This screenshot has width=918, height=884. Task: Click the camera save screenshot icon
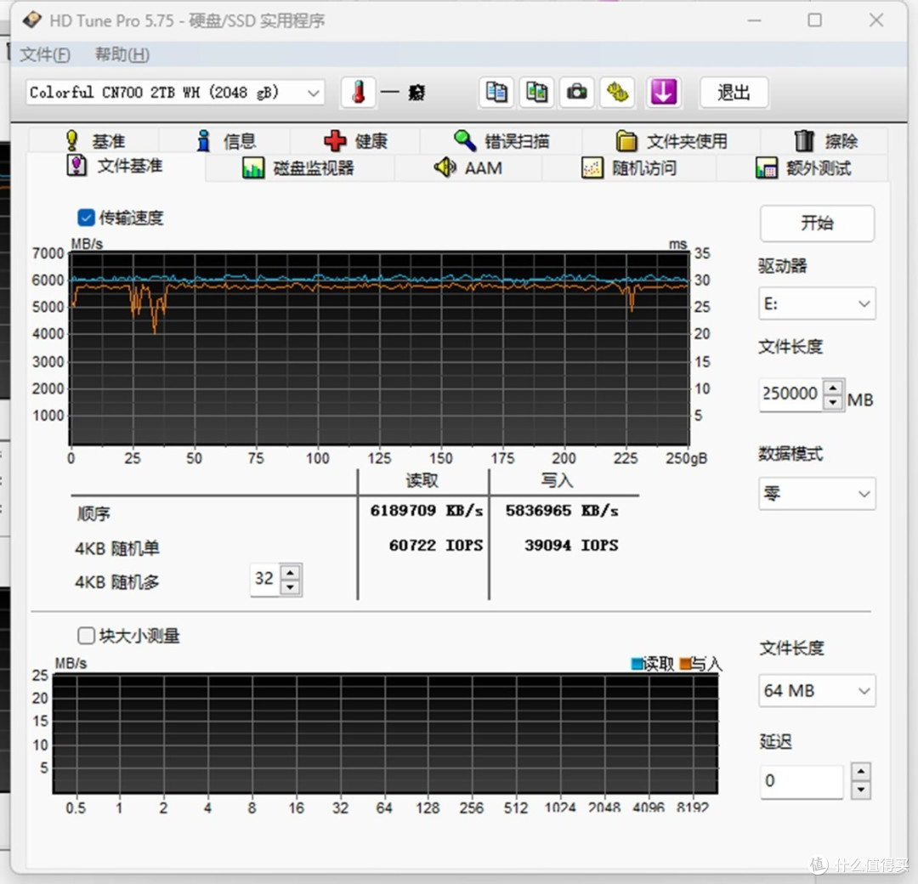(x=576, y=93)
